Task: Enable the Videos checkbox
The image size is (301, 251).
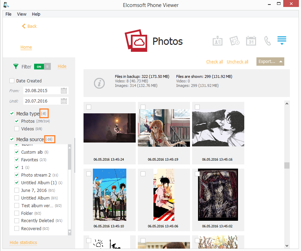Action: pos(16,129)
